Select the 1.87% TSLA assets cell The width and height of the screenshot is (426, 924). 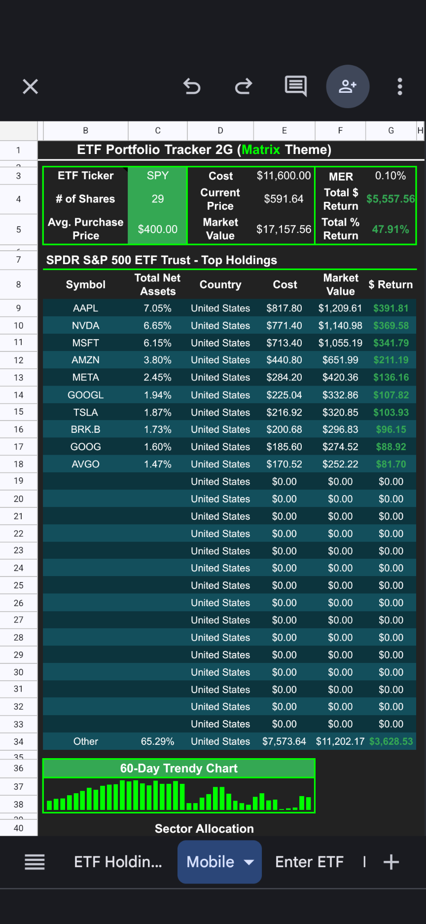point(158,412)
